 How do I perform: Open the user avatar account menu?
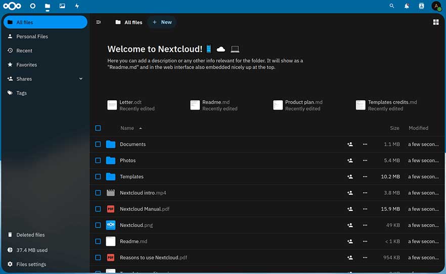436,6
